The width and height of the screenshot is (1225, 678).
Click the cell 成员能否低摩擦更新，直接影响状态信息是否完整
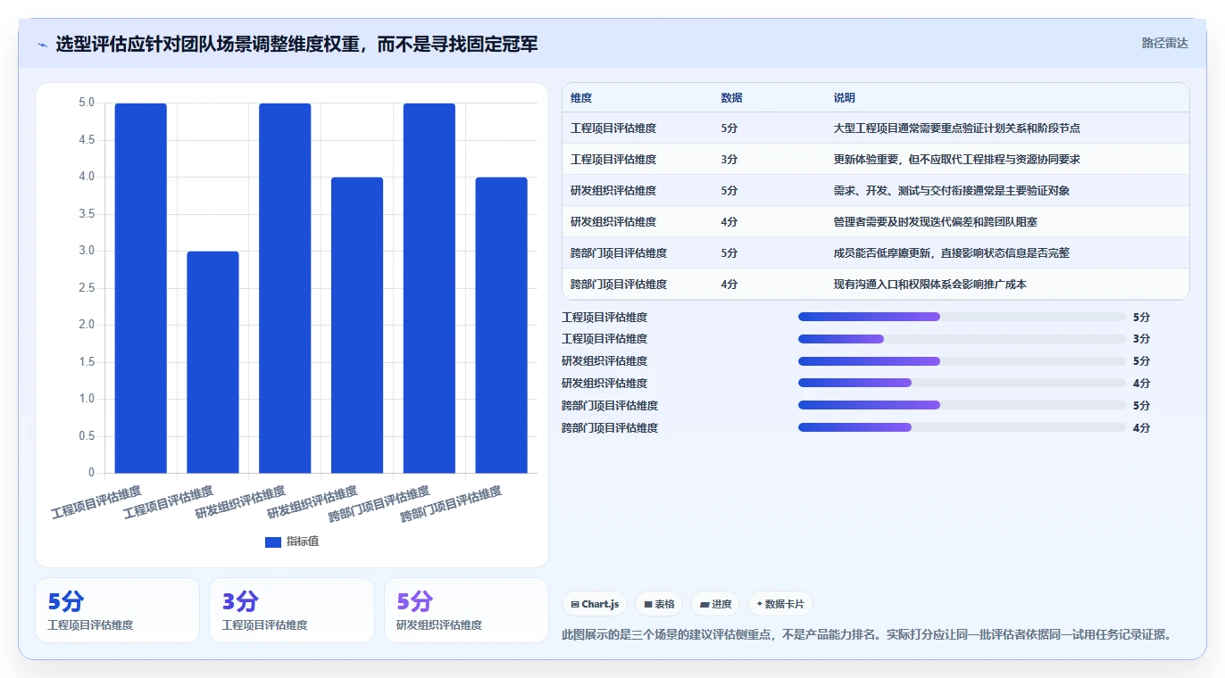point(952,253)
